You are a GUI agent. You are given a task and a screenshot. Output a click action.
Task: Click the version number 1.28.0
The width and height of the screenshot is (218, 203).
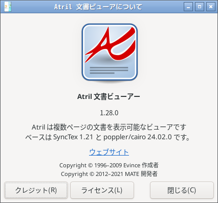[109, 113]
